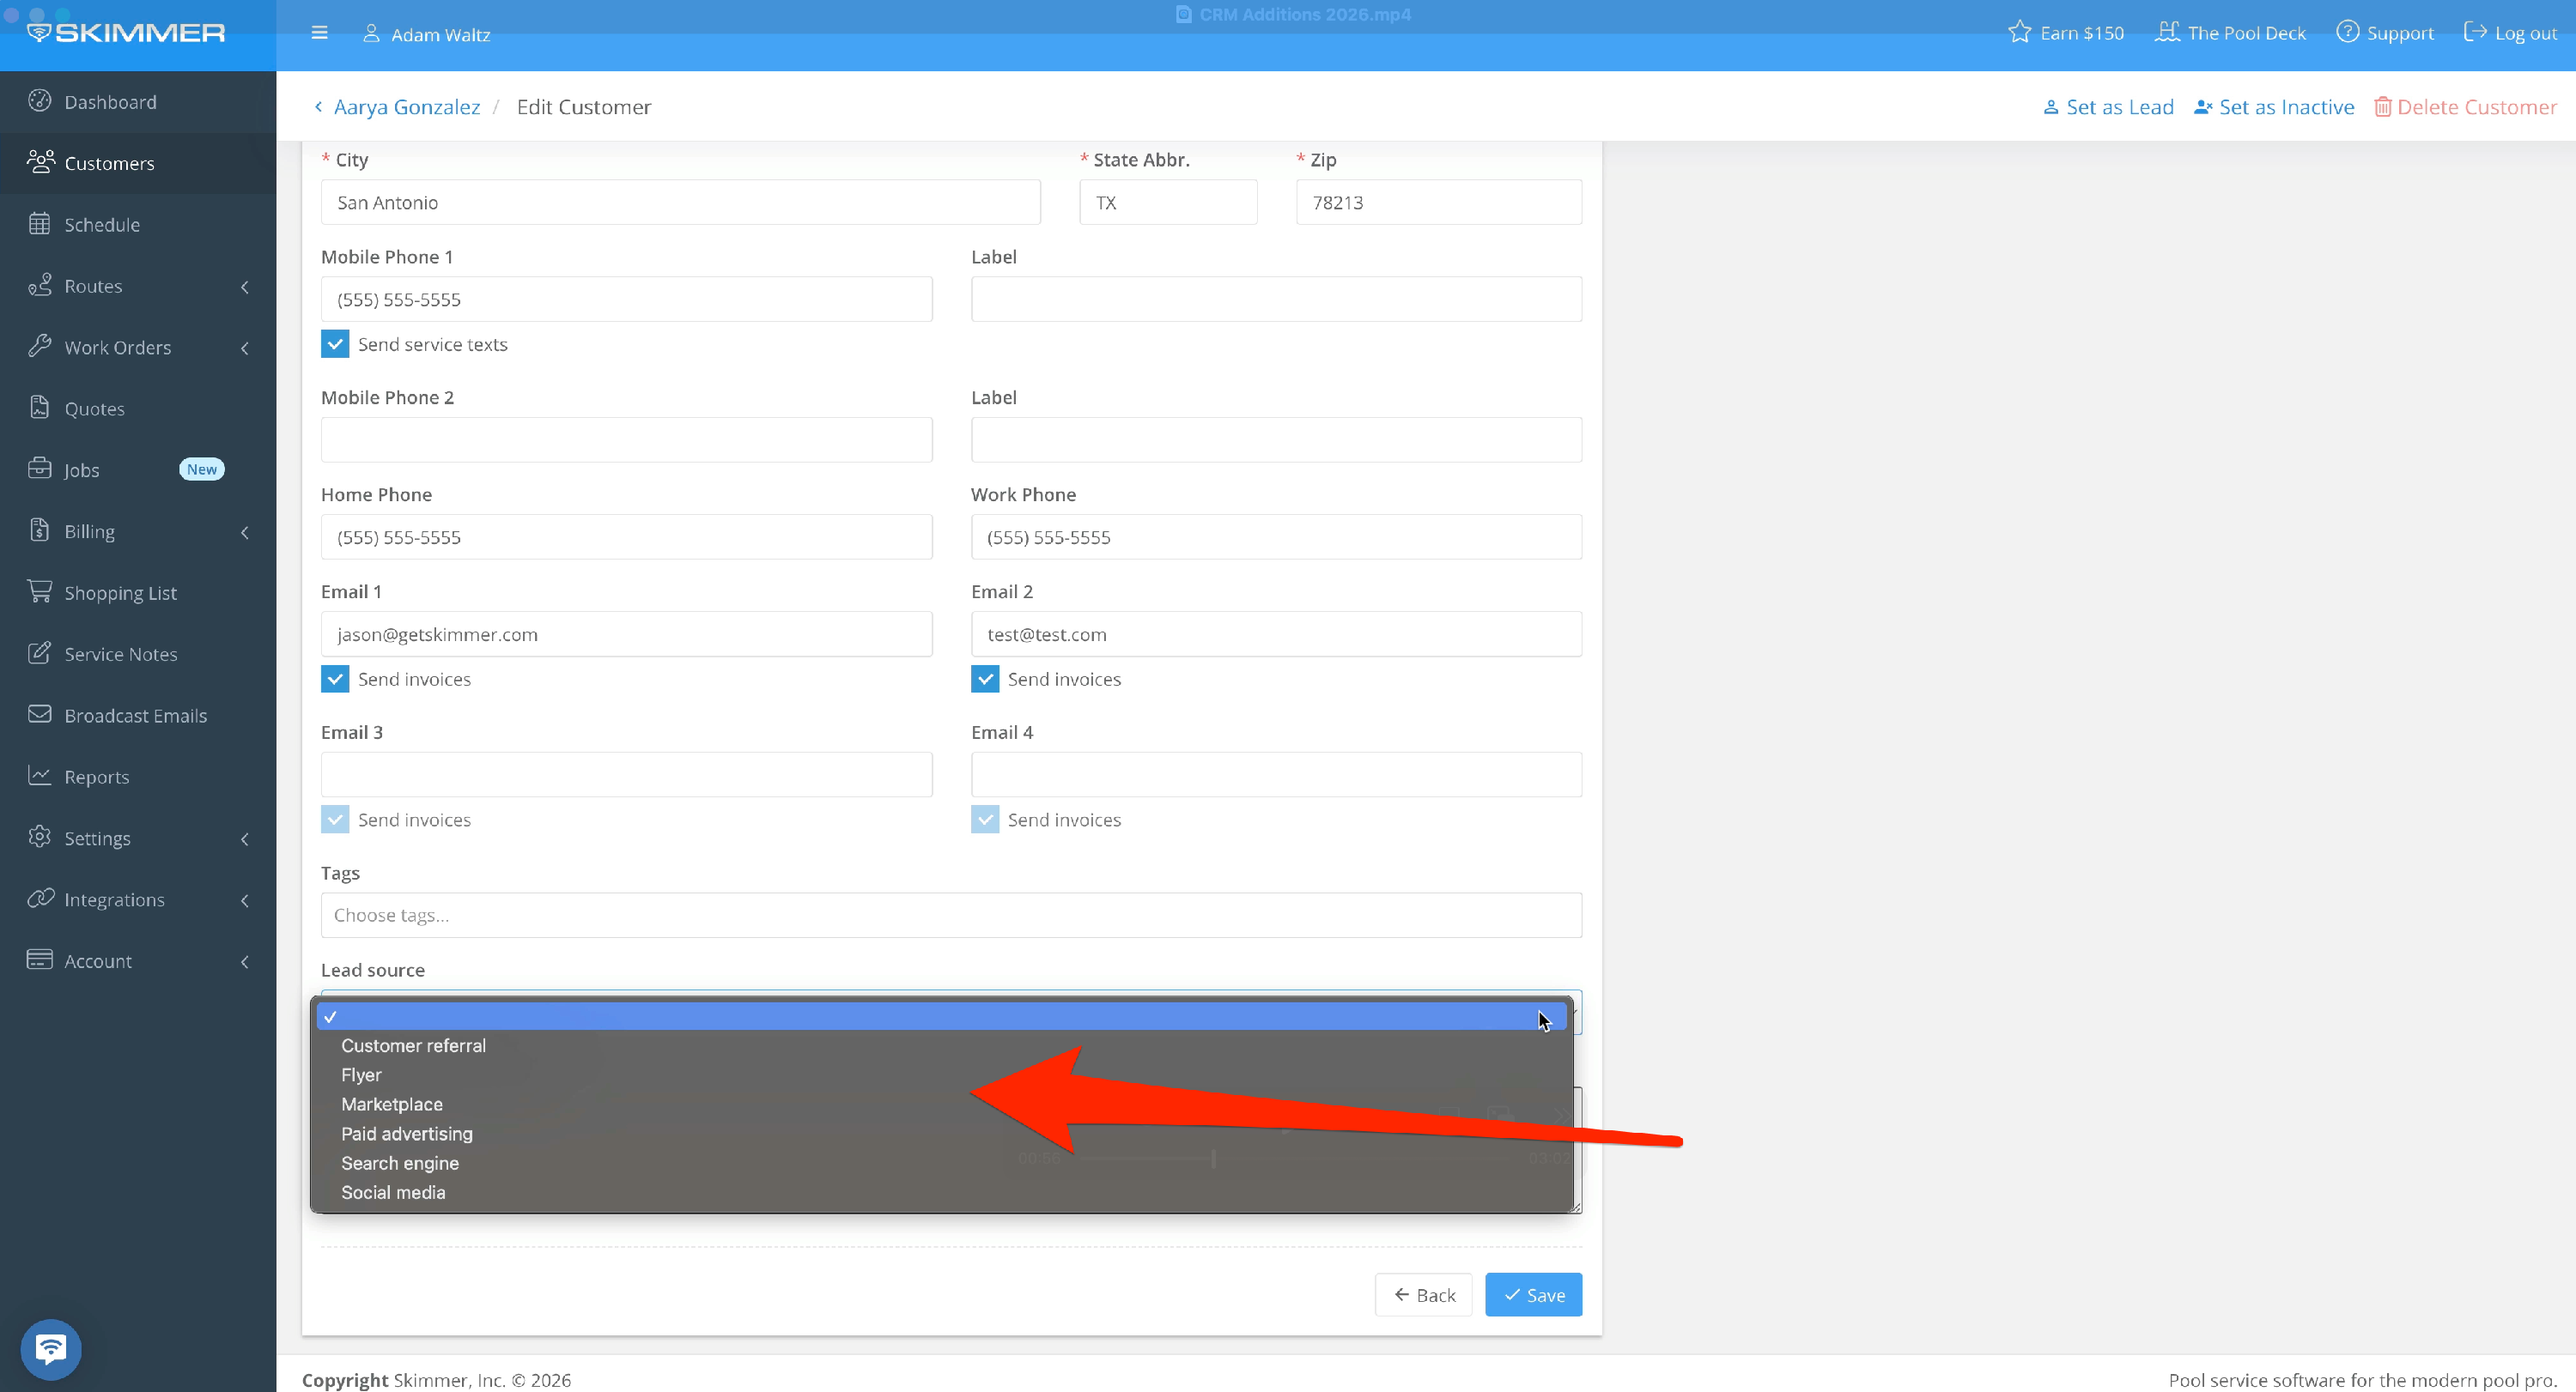Open The Pool Deck icon link

tap(2166, 33)
